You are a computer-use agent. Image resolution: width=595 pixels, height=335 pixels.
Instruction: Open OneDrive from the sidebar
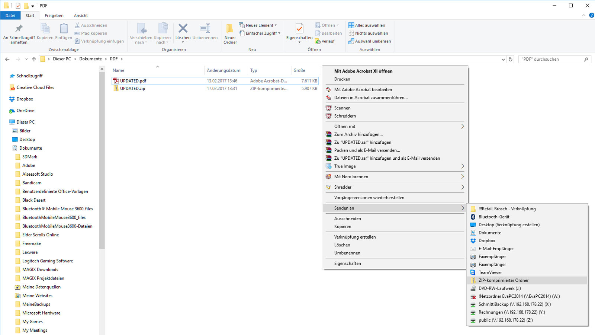click(25, 110)
